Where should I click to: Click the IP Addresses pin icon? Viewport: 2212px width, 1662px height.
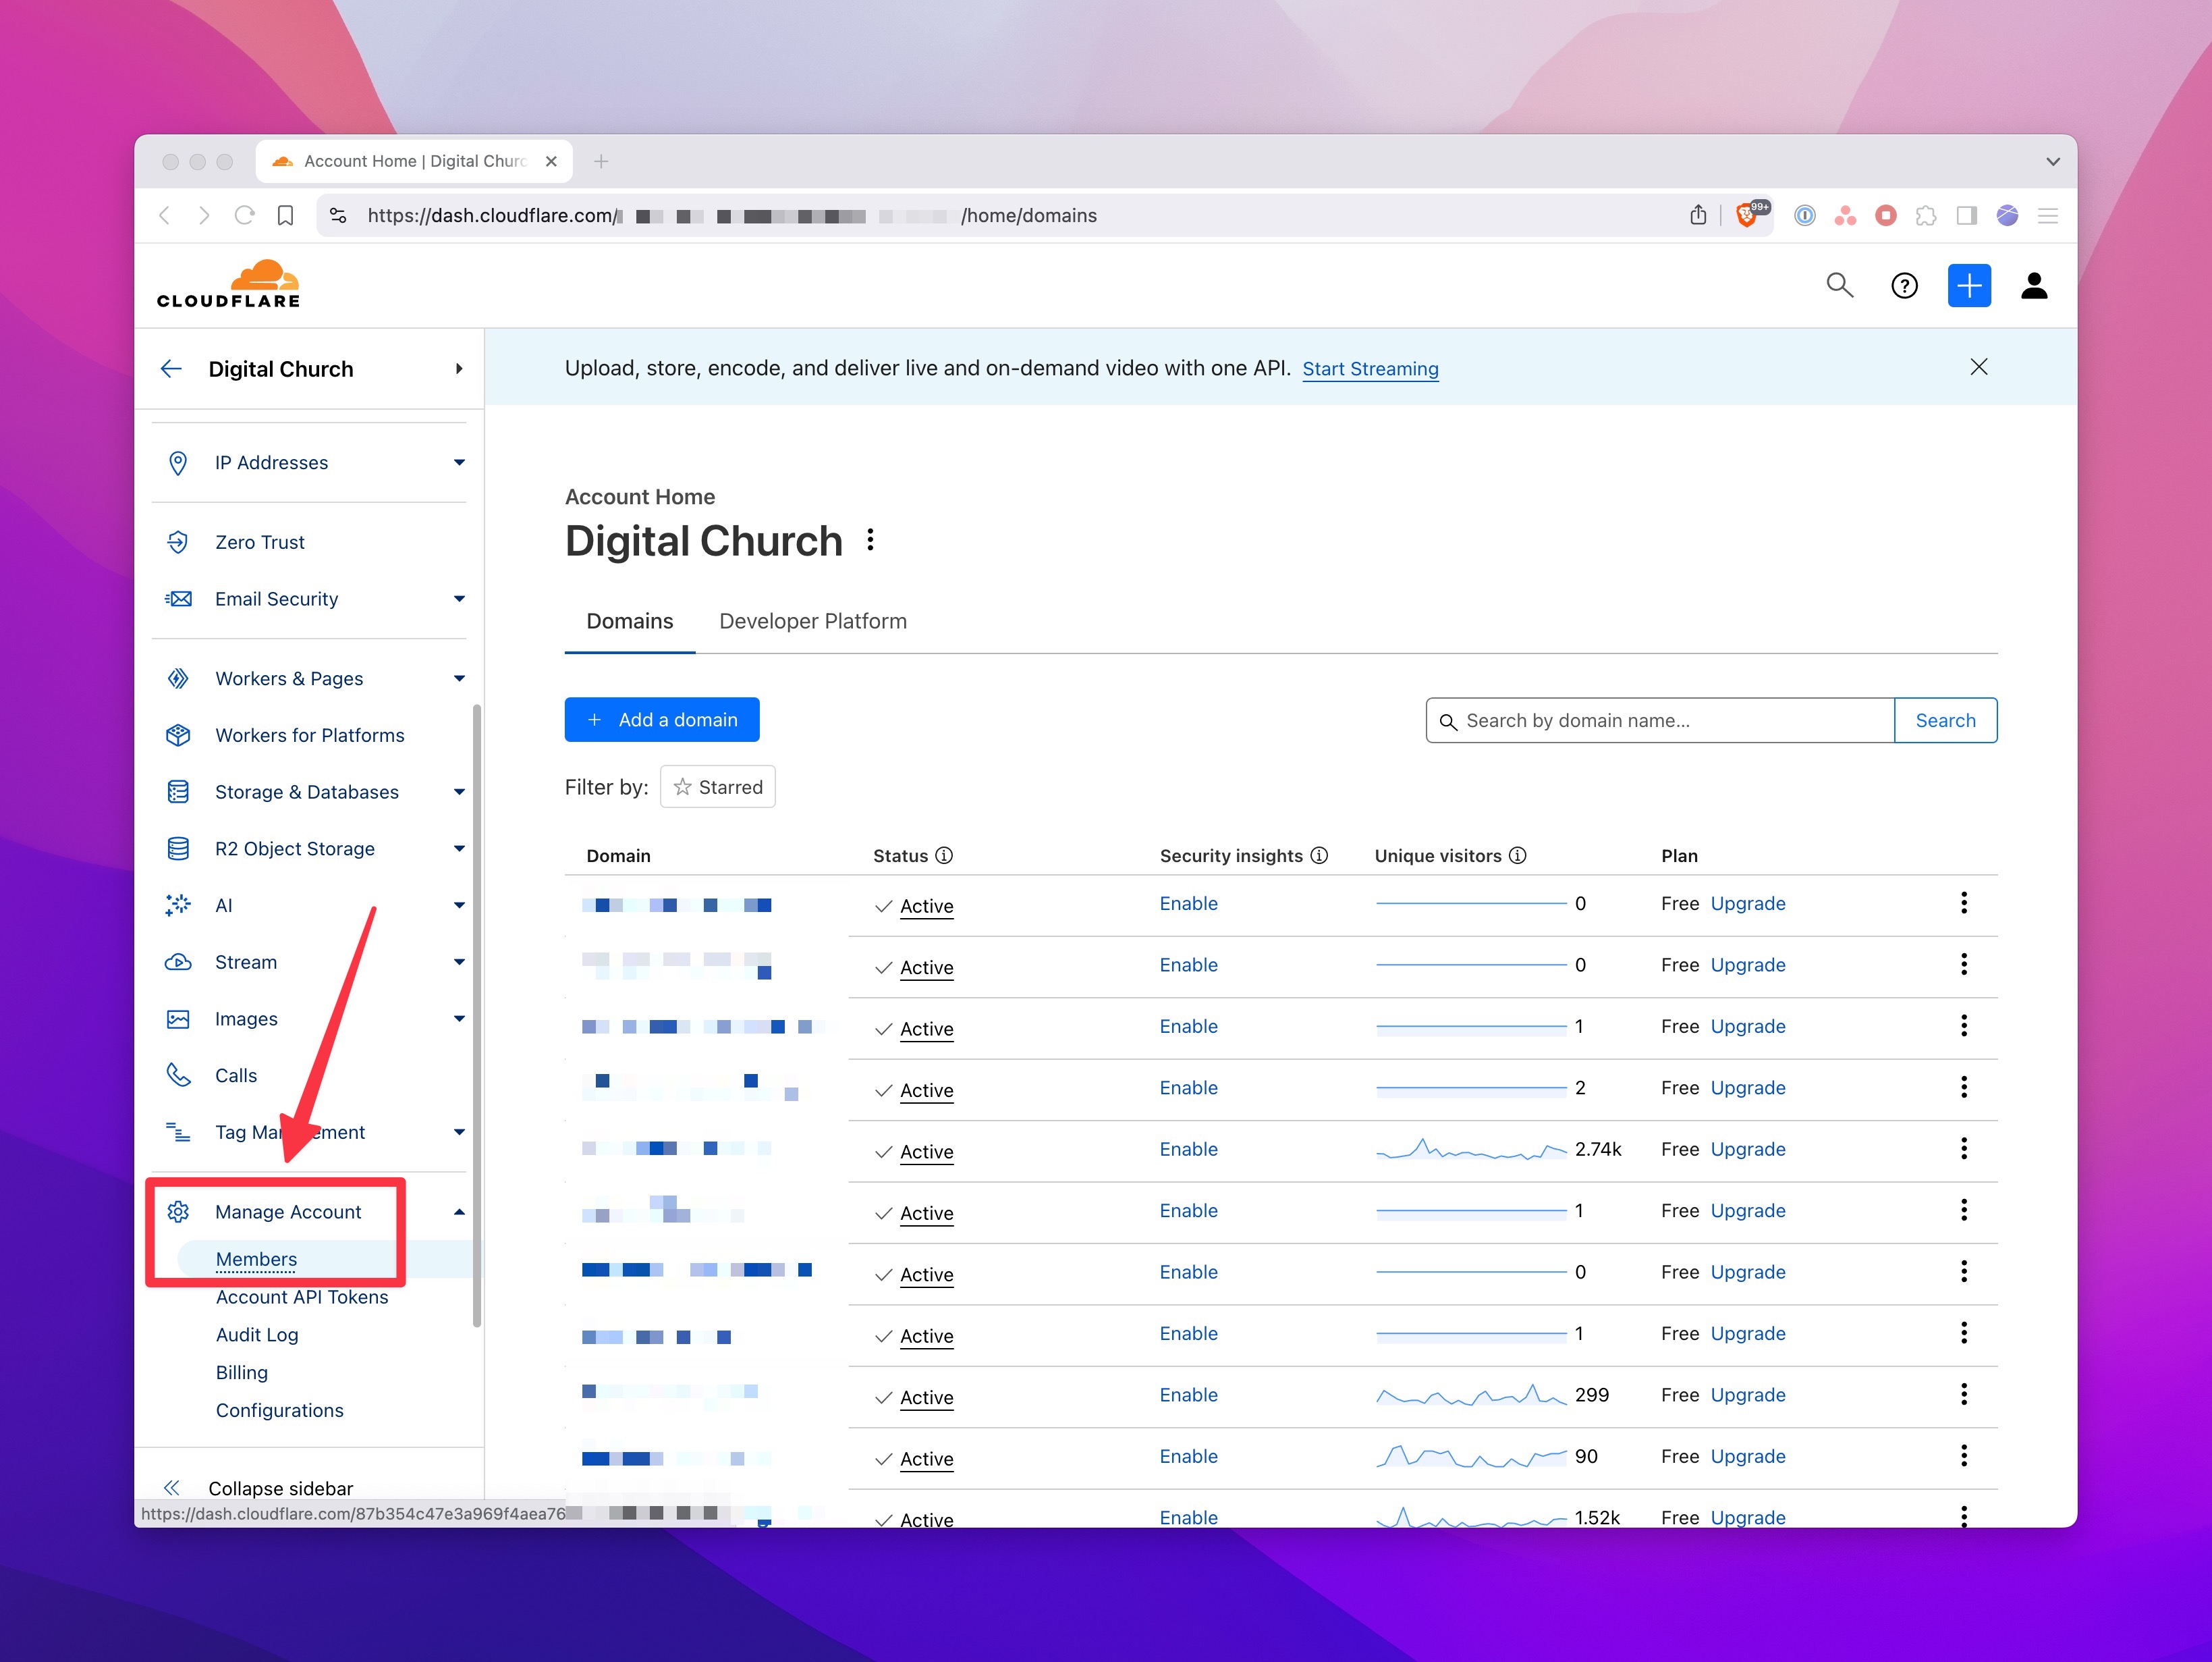point(178,463)
